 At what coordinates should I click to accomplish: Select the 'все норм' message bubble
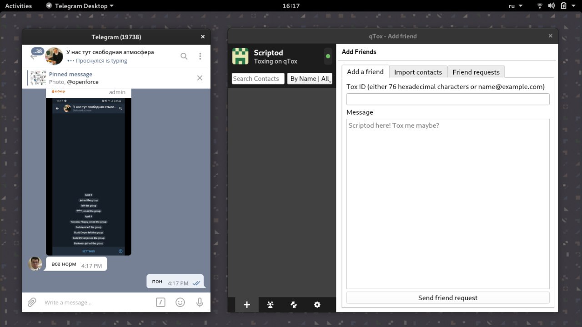pyautogui.click(x=76, y=264)
